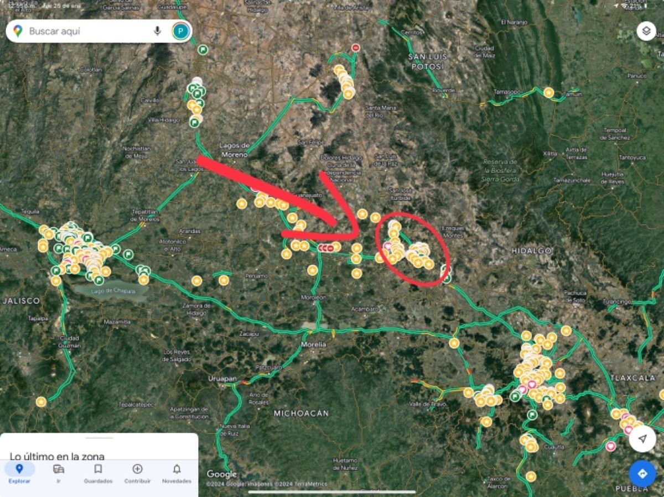
Task: Select the Uruapan city label
Action: point(222,379)
